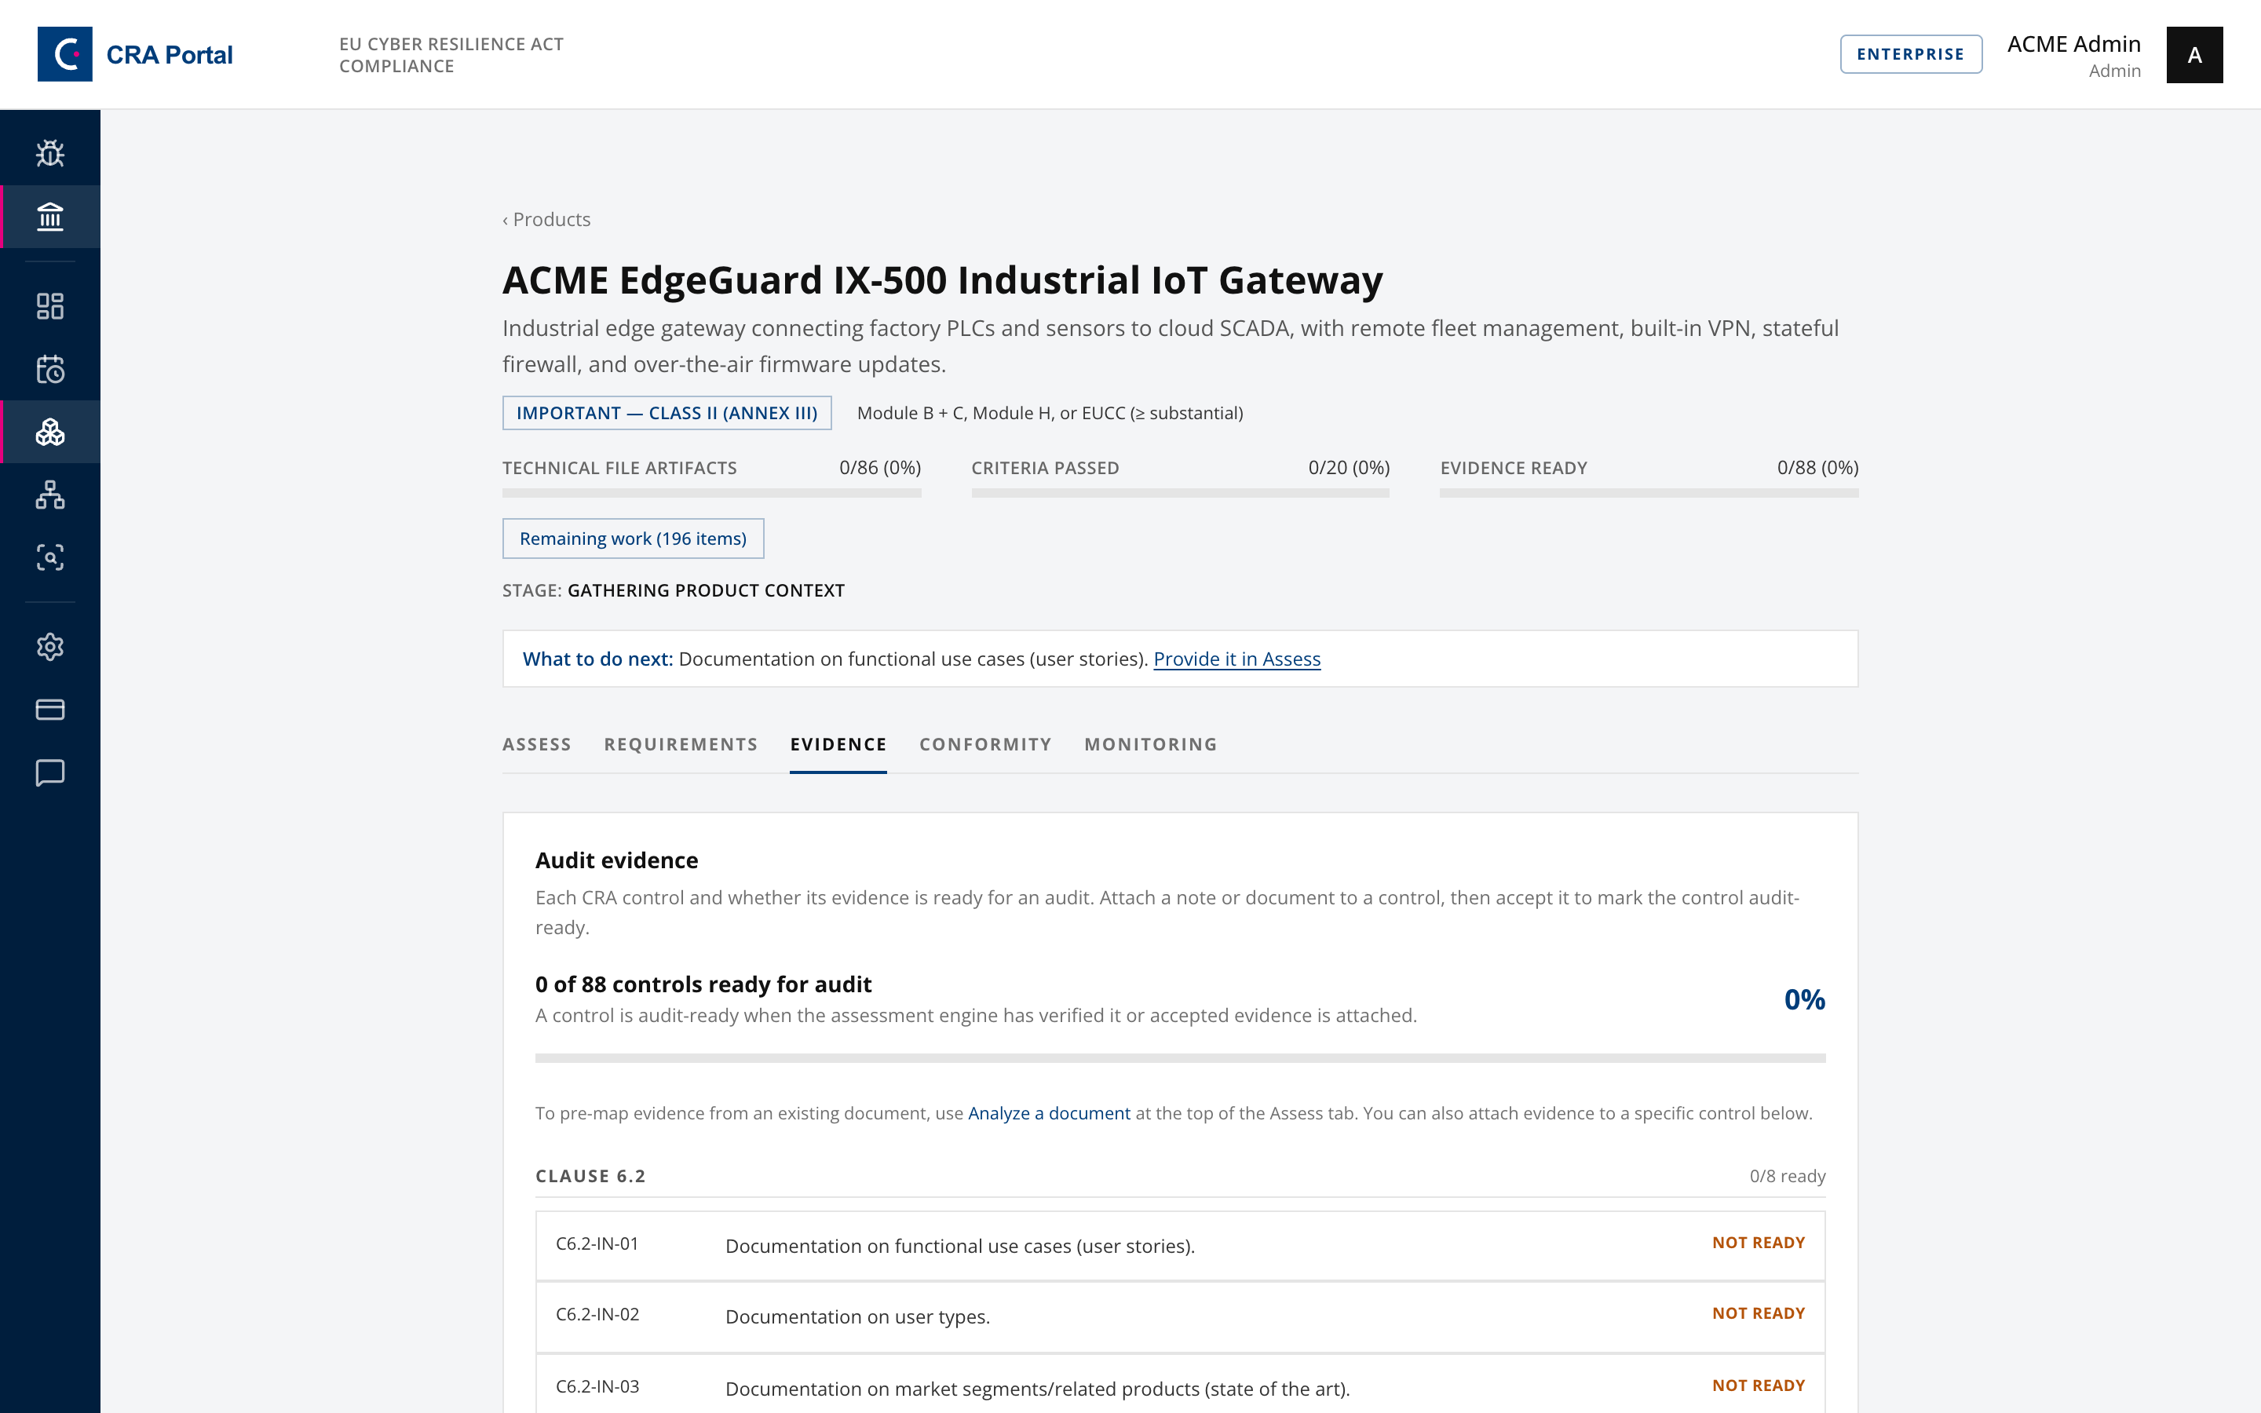
Task: Open the user avatar labeled A
Action: pos(2195,55)
